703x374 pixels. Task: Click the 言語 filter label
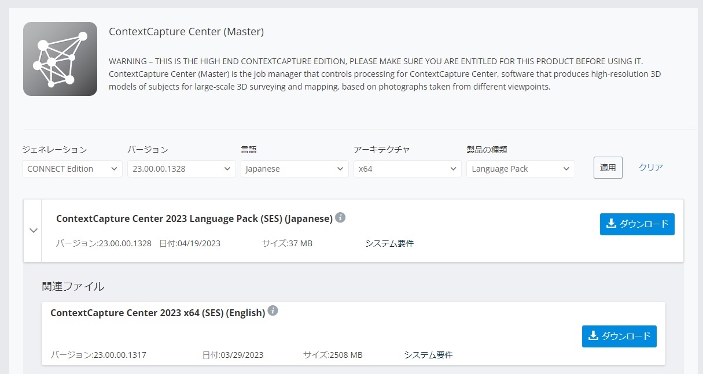pos(249,150)
